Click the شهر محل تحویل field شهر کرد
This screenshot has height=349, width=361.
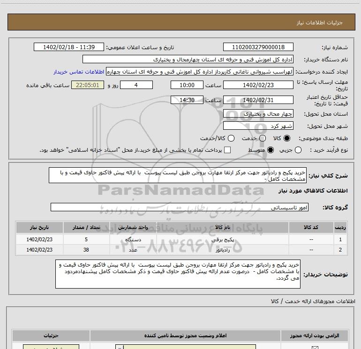point(258,126)
